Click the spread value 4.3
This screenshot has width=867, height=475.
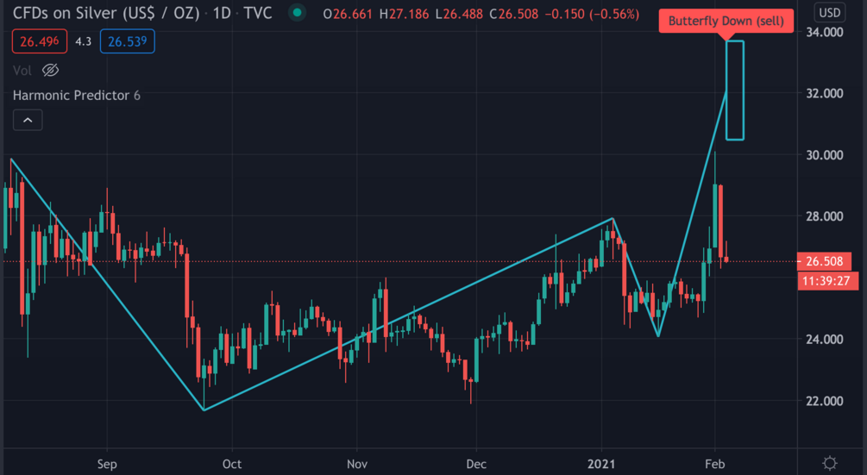click(x=83, y=41)
